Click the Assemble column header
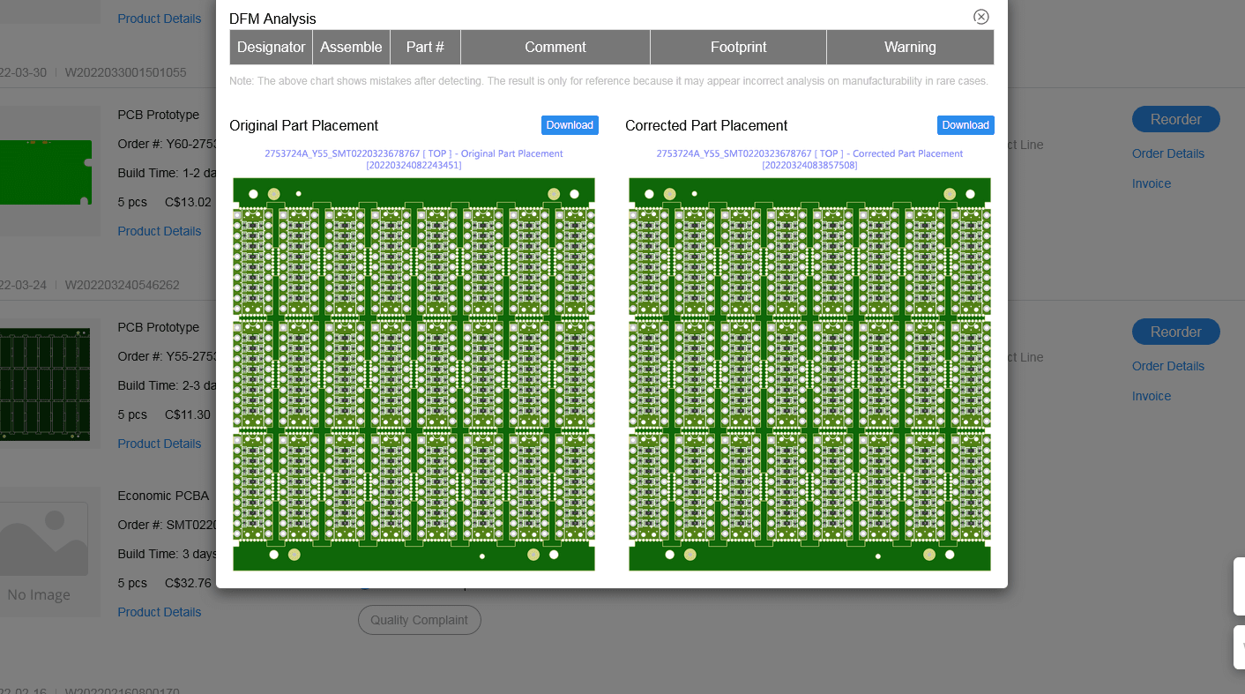Screen dimensions: 1245x694 [x=351, y=48]
